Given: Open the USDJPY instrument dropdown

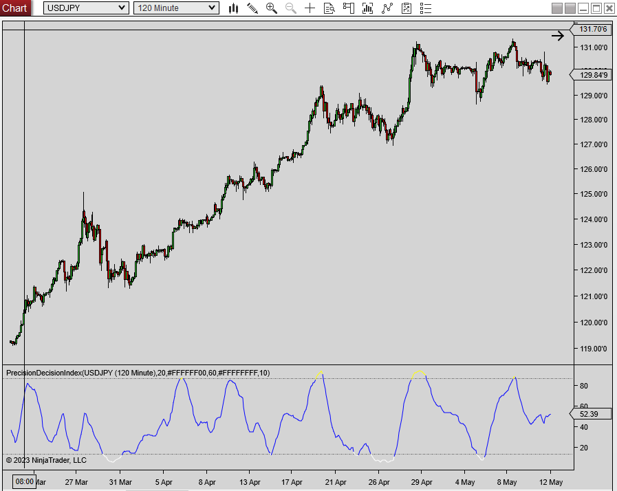Looking at the screenshot, I should click(84, 8).
